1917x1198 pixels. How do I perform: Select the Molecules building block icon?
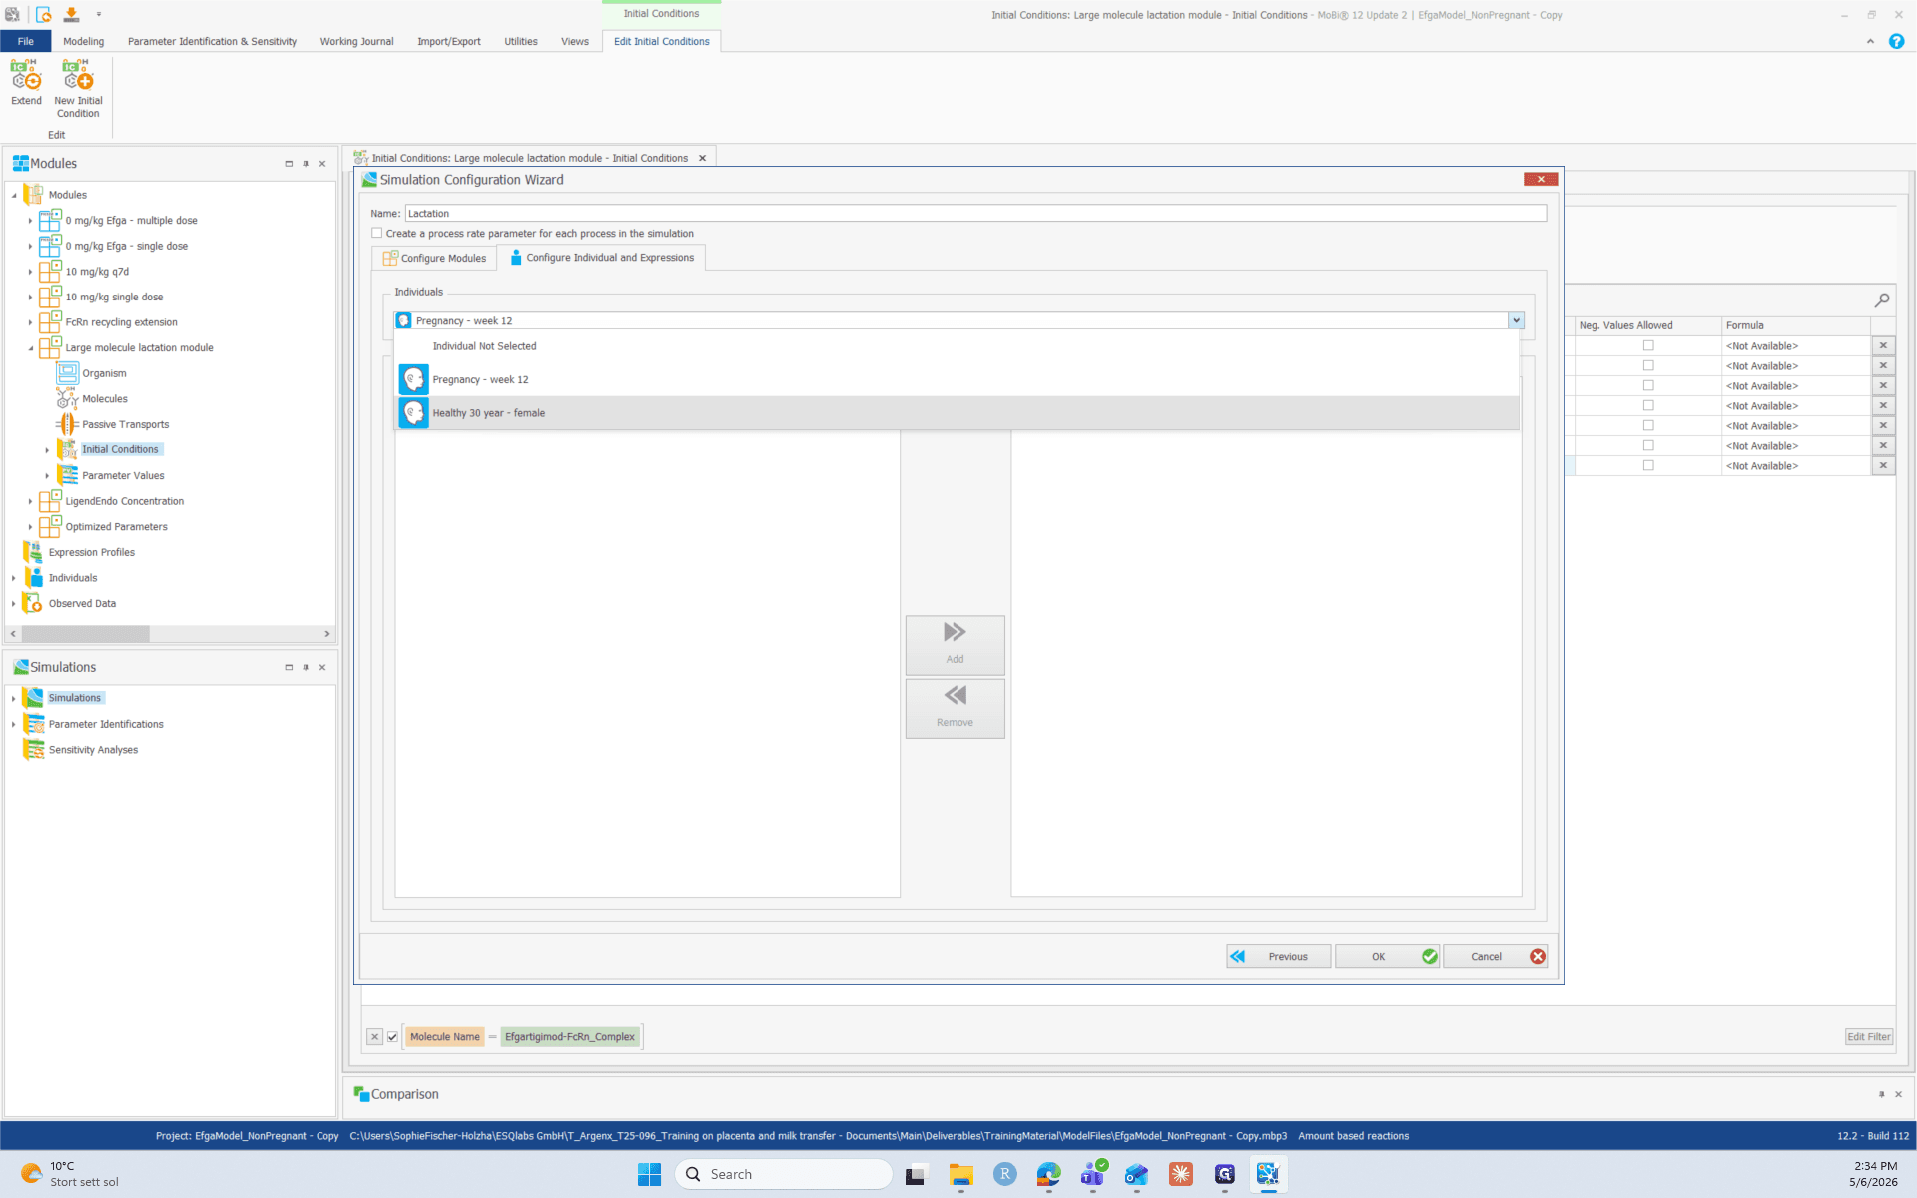[x=67, y=398]
